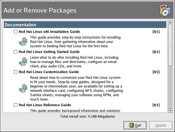175x132 pixels.
Task: Click the scrollbar down arrow
Action: tap(170, 110)
